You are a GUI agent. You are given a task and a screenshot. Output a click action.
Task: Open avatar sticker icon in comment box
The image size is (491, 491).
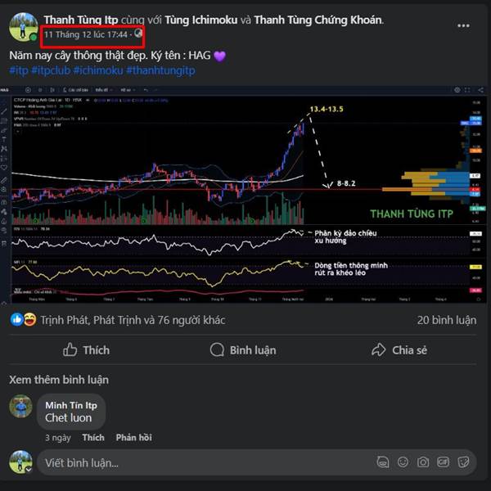pyautogui.click(x=383, y=462)
